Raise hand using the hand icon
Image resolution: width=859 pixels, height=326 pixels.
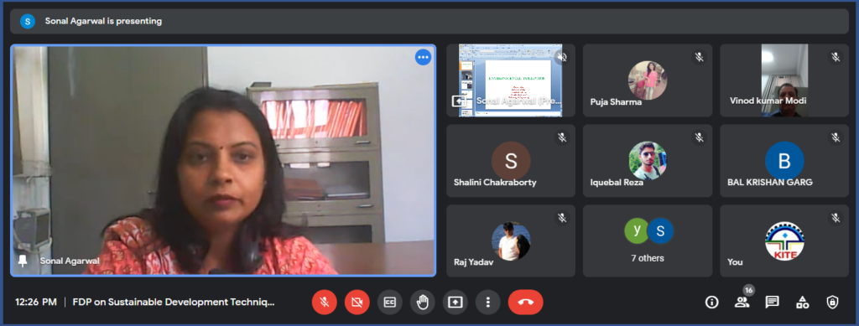[x=423, y=302]
